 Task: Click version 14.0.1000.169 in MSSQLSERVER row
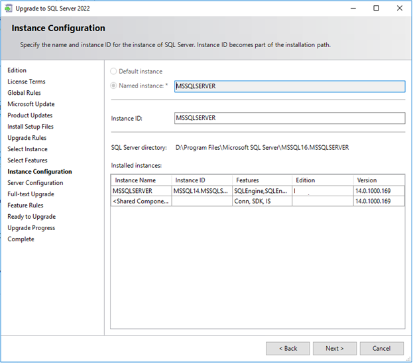[x=379, y=191]
